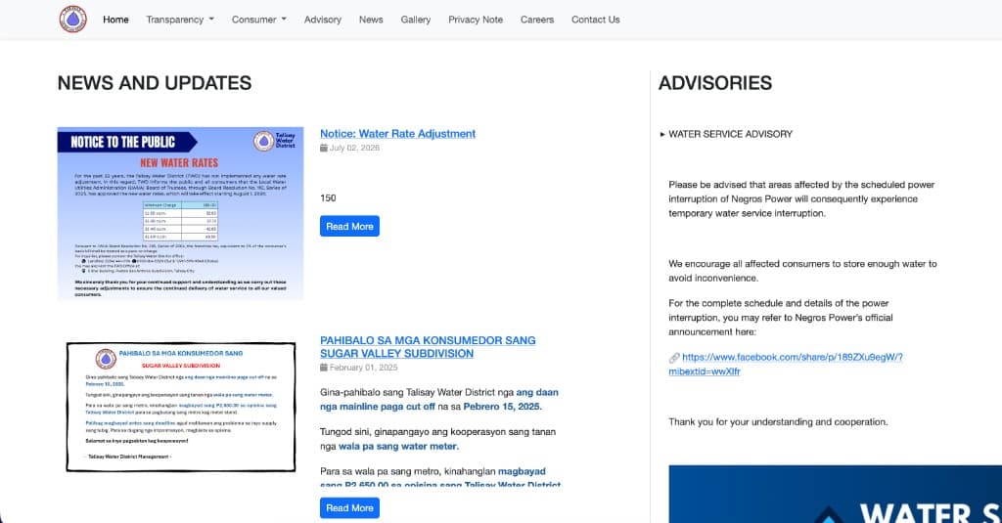Open the Negros Power Facebook share link

(787, 364)
